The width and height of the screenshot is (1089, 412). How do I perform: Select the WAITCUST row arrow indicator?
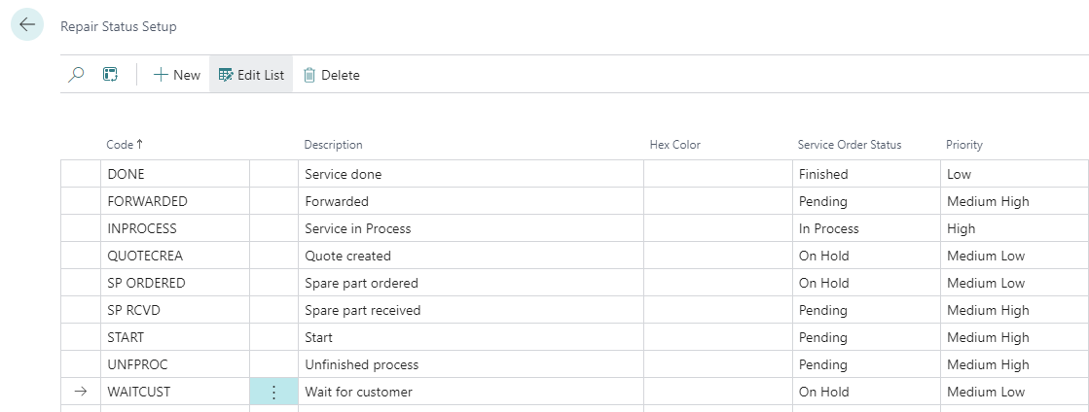[81, 392]
